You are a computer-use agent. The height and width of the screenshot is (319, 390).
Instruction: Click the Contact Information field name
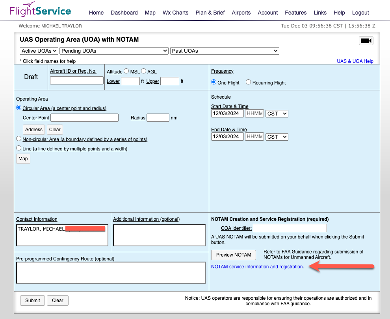tap(37, 219)
